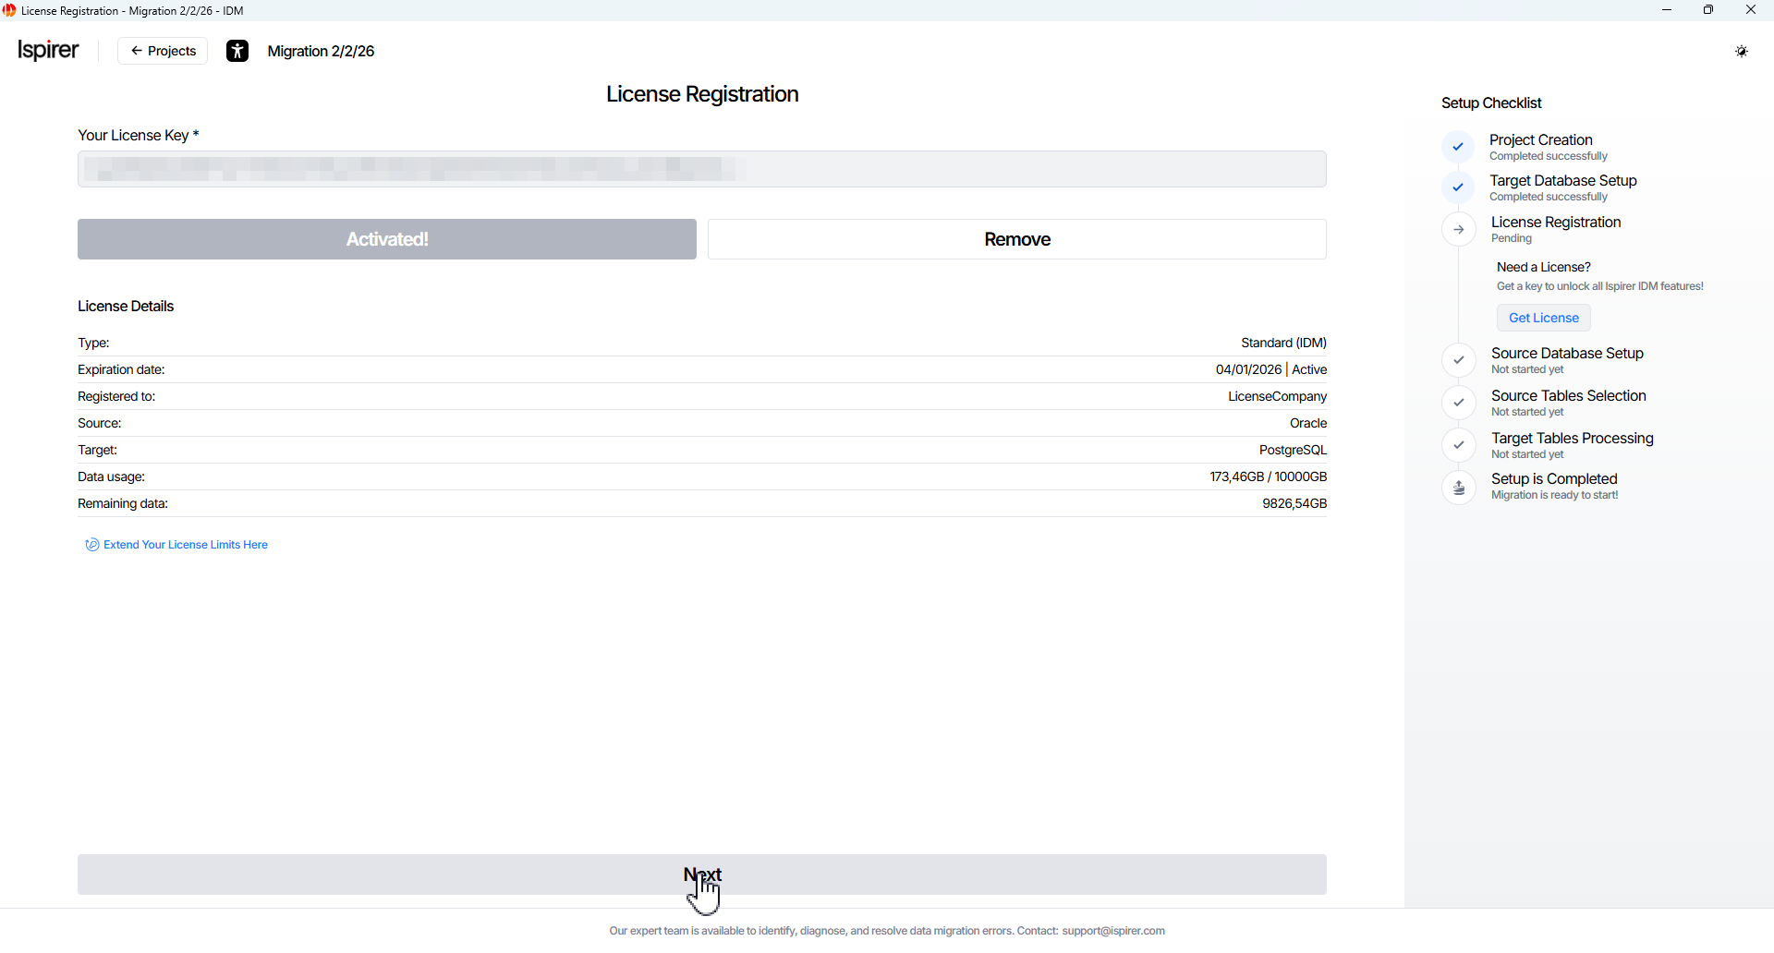Select the Source Database Setup checklist item
The height and width of the screenshot is (953, 1774).
(x=1567, y=354)
